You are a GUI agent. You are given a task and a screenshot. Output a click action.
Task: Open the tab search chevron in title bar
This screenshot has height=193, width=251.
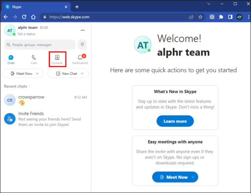point(209,4)
